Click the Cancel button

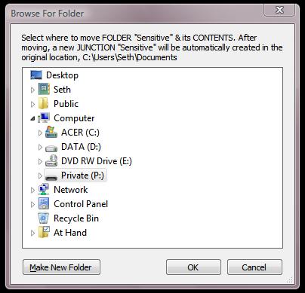point(254,267)
